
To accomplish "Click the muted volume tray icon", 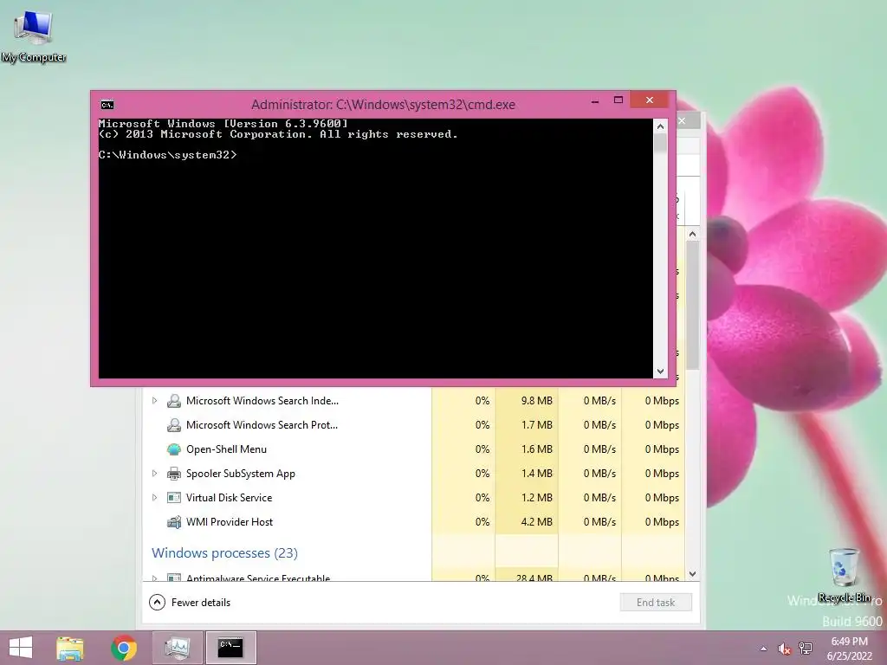I will coord(784,649).
